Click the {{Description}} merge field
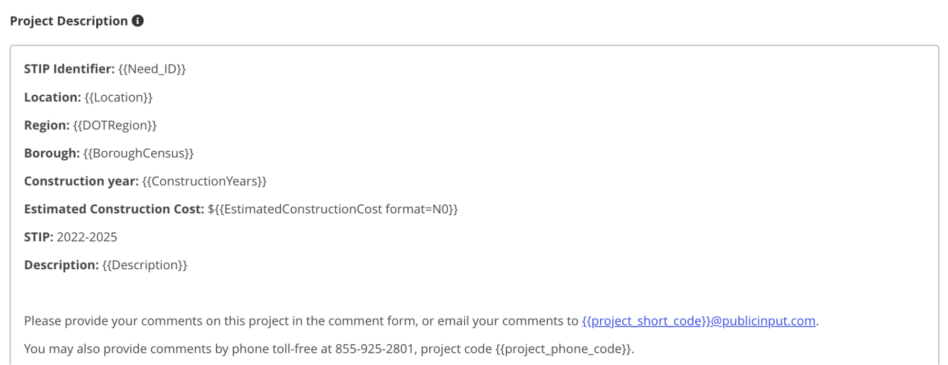The width and height of the screenshot is (948, 365). [145, 265]
